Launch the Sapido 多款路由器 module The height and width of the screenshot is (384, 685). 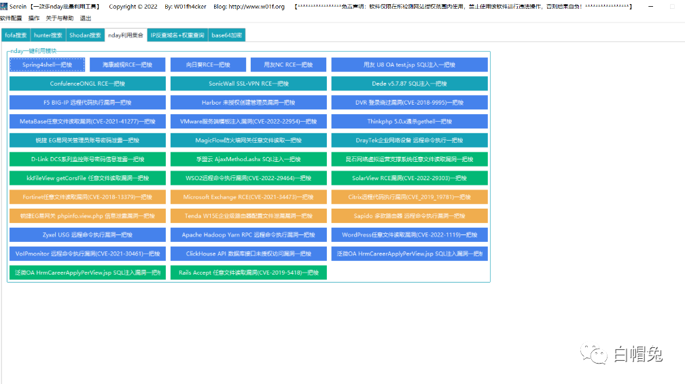[409, 216]
